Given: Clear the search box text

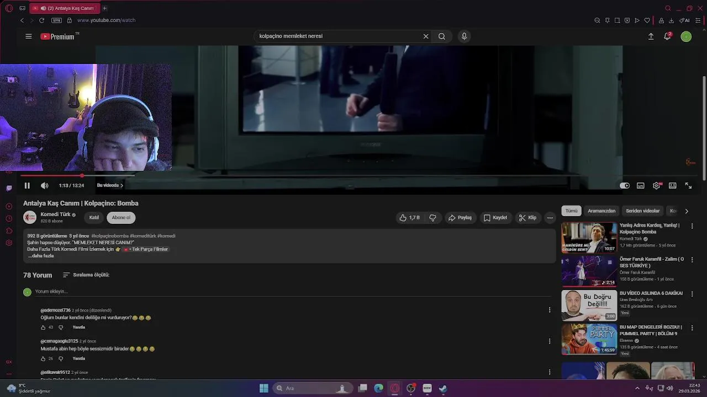Looking at the screenshot, I should (x=426, y=36).
